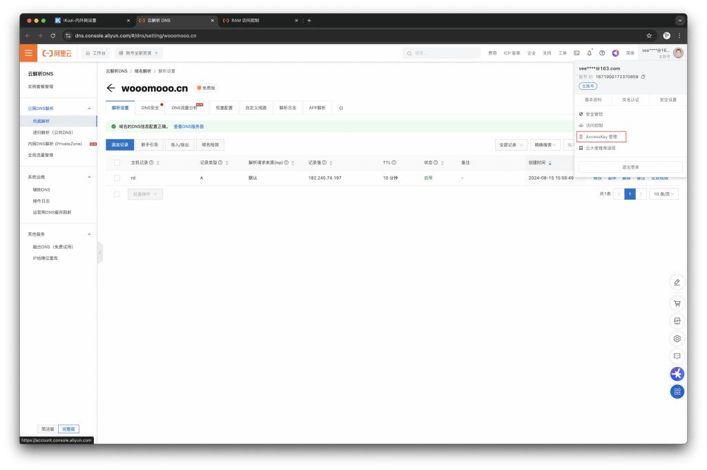Click the notification bell icon
707x470 pixels.
pos(590,53)
